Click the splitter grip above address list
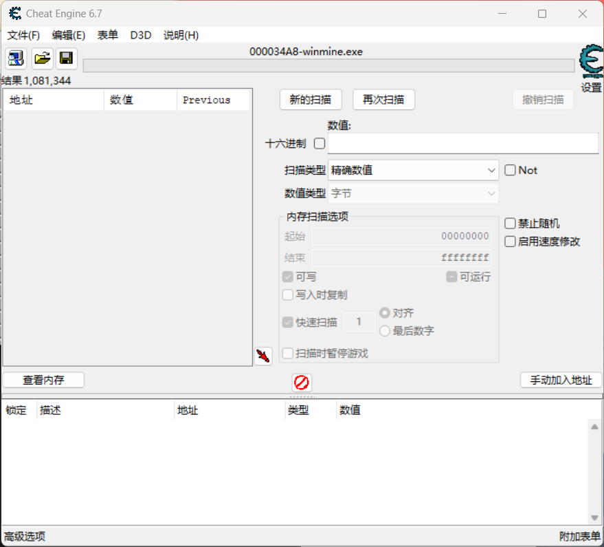The width and height of the screenshot is (604, 547). (302, 396)
